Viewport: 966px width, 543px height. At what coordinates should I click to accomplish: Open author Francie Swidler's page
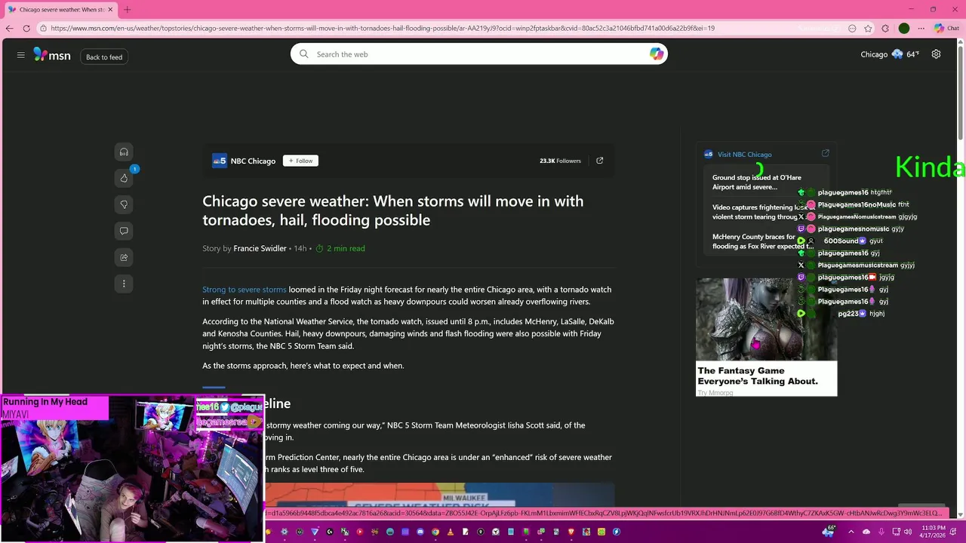coord(260,248)
